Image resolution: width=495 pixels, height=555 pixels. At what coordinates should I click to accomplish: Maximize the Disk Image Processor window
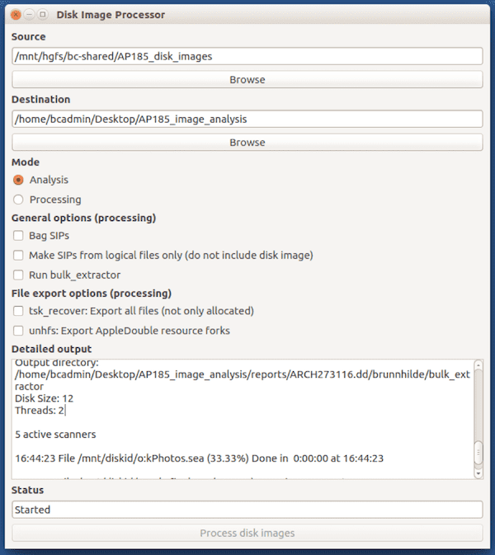point(43,15)
